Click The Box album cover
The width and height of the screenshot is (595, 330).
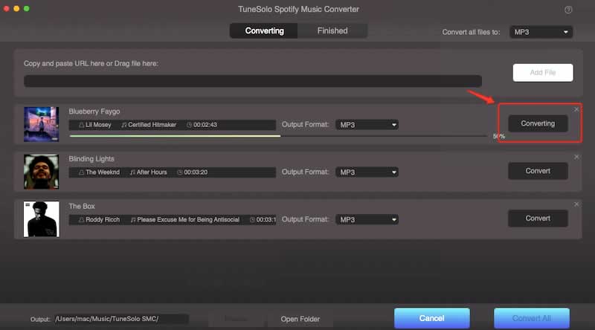point(42,219)
